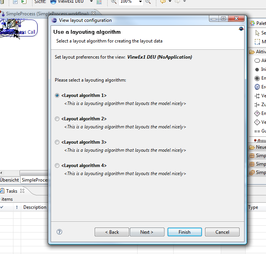Click the editor scrollbar left arrow
Viewport: 266px width, 254px height.
pyautogui.click(x=2, y=173)
